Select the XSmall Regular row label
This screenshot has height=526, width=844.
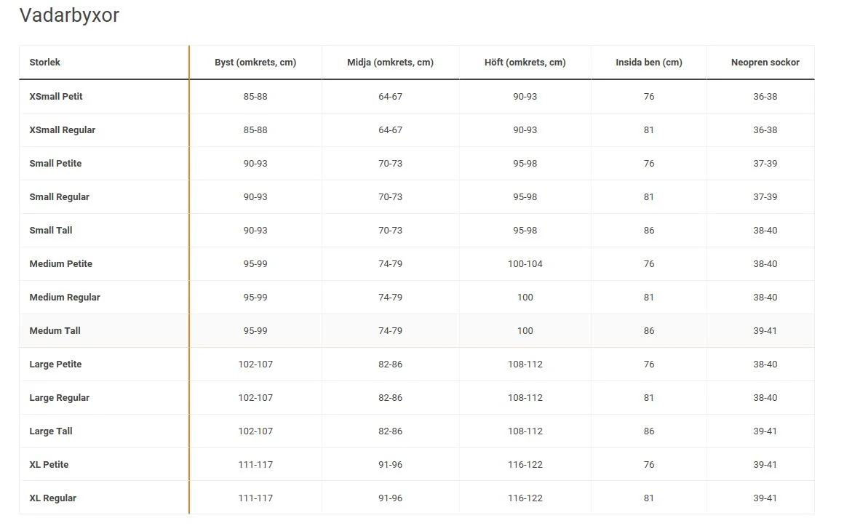tap(63, 129)
